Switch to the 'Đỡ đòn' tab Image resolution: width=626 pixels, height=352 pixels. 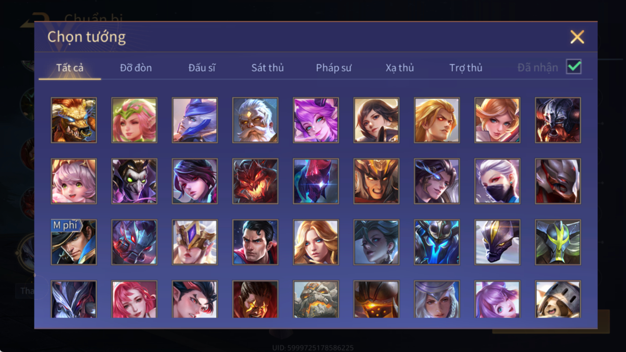point(136,68)
